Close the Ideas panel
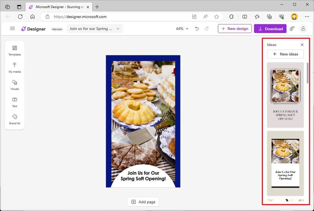The width and height of the screenshot is (314, 211). (x=302, y=45)
